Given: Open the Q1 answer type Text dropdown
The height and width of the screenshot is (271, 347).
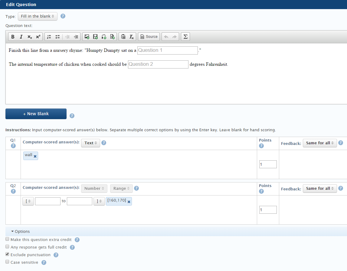Looking at the screenshot, I should click(x=90, y=143).
